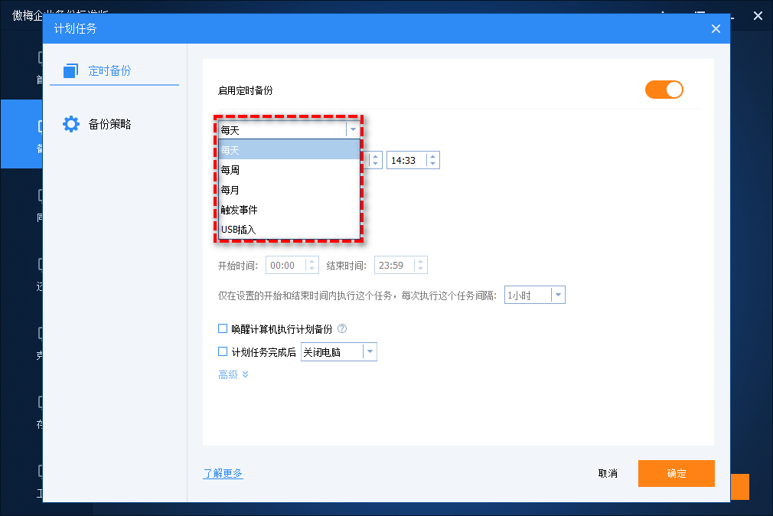
Task: Open help via the question mark icon
Action: pos(342,328)
